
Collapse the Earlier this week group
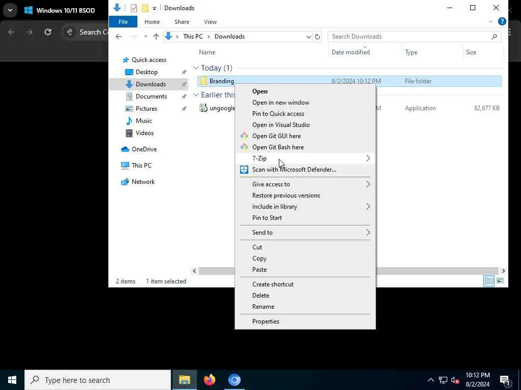tap(196, 95)
